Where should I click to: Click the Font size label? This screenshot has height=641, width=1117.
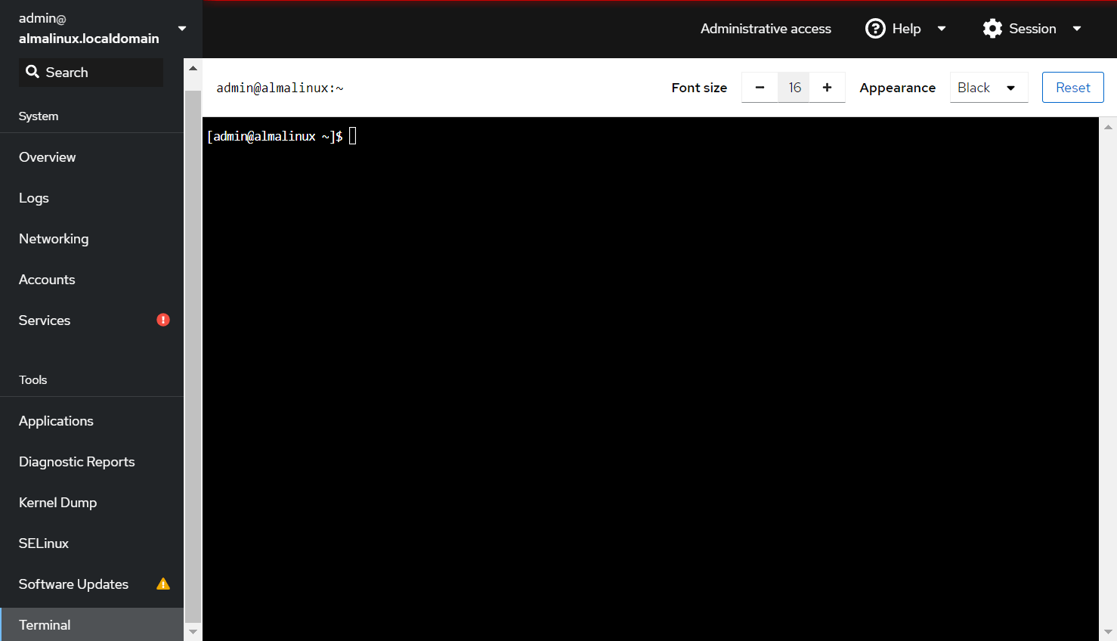[x=699, y=88]
